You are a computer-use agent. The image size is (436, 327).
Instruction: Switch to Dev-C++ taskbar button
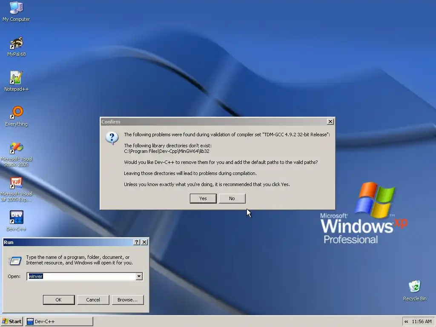(x=59, y=321)
